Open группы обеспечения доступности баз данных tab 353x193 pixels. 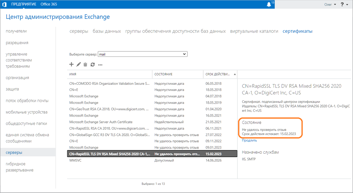(176, 31)
